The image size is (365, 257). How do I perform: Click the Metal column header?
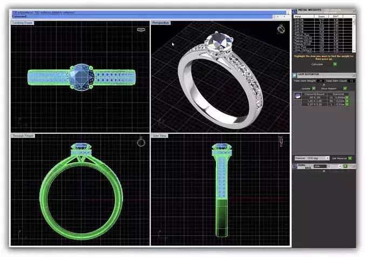pos(304,17)
